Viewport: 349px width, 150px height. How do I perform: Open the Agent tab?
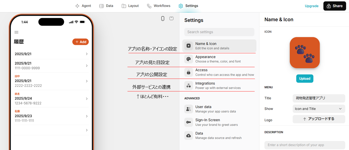click(83, 6)
